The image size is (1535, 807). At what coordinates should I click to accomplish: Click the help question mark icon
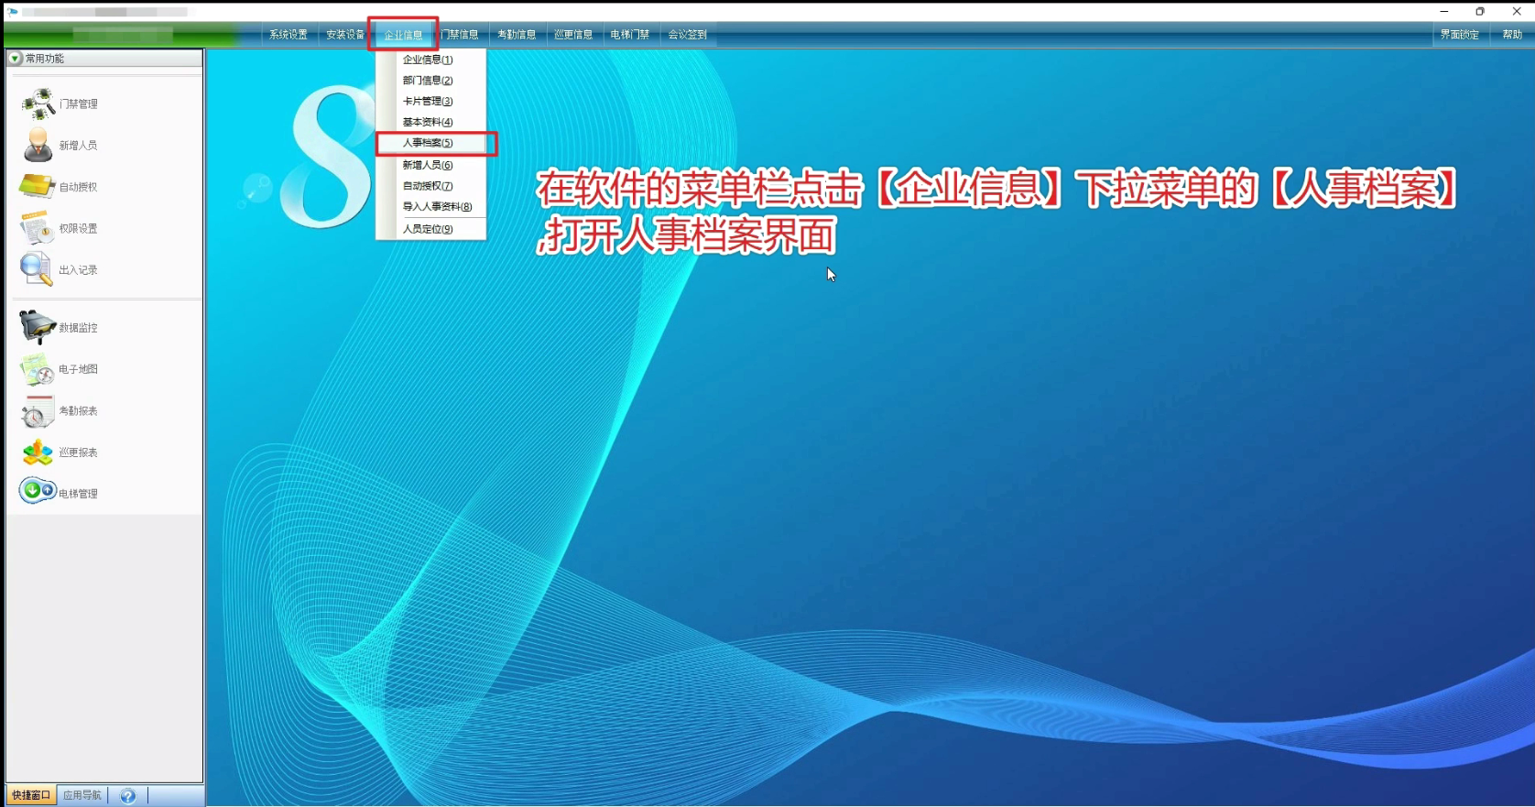pos(128,796)
